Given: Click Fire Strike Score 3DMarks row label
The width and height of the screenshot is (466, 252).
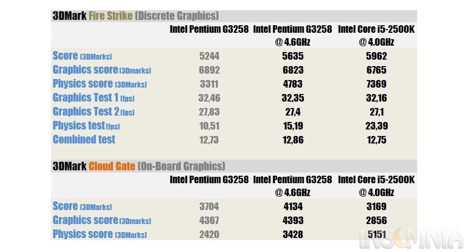Looking at the screenshot, I should pos(82,56).
